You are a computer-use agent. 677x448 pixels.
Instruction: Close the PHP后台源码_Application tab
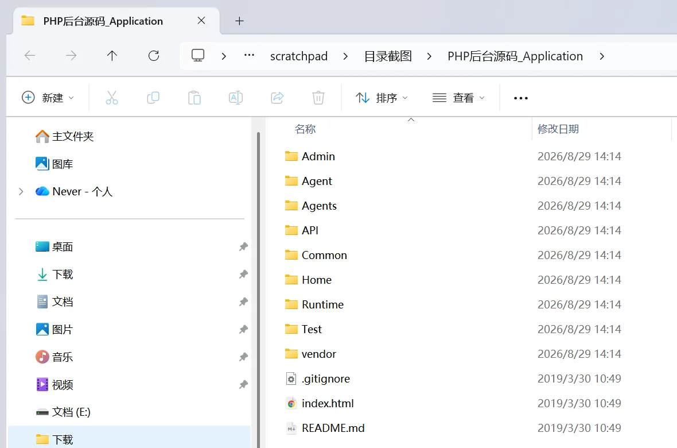(x=201, y=20)
